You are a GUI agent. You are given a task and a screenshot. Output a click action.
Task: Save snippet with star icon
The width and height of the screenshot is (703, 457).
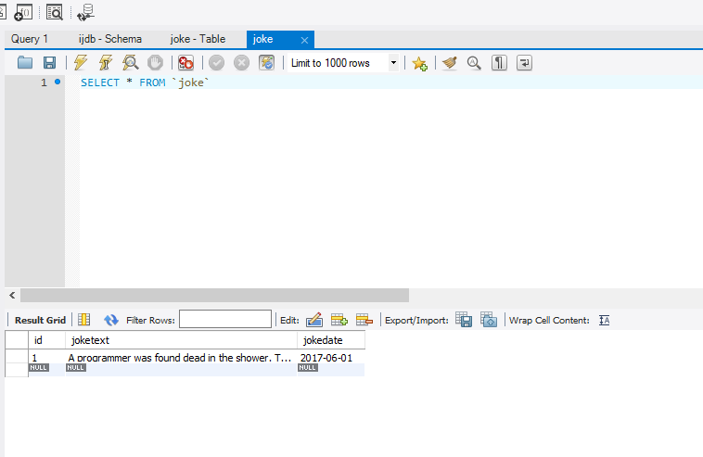[419, 63]
